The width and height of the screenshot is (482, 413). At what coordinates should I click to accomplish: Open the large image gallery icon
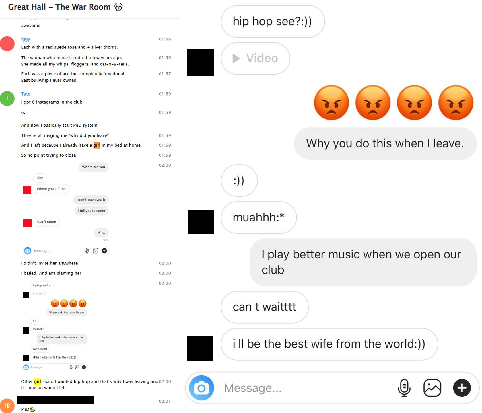click(x=432, y=388)
